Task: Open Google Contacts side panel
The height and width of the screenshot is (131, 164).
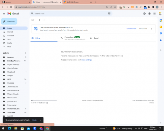Action: pos(161,40)
